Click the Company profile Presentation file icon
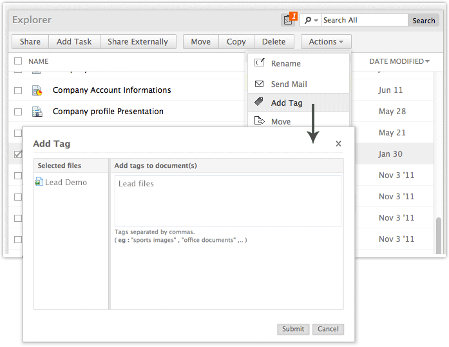This screenshot has width=449, height=347. [x=37, y=112]
